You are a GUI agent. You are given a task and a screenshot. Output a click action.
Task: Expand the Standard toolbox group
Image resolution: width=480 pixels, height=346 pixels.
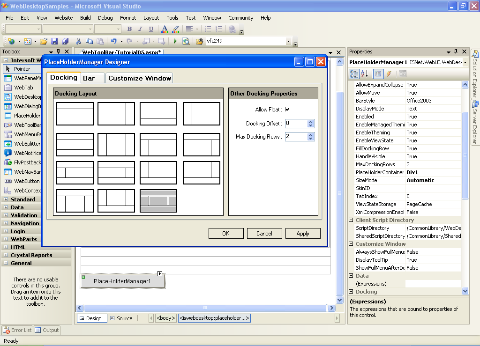[x=6, y=199]
